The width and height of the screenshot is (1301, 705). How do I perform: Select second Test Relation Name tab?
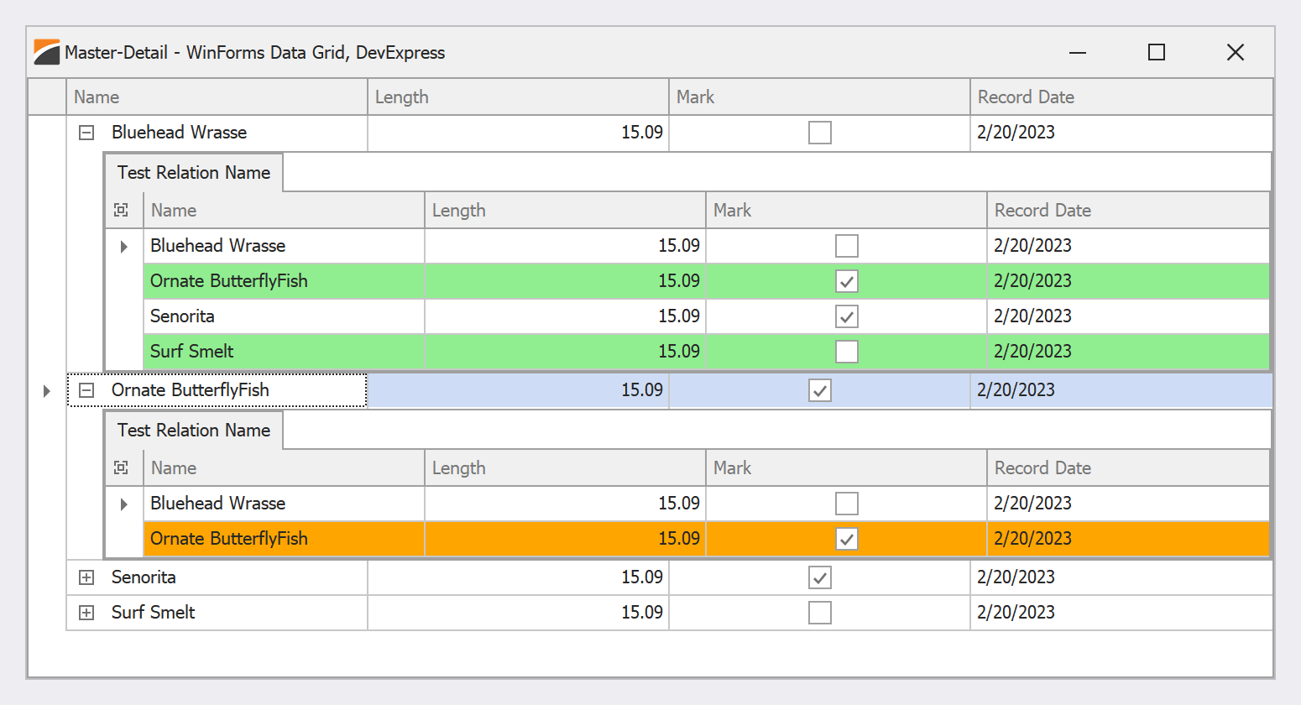click(x=194, y=431)
